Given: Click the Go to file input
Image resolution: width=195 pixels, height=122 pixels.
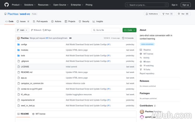Looking at the screenshot, I should point(106,30).
